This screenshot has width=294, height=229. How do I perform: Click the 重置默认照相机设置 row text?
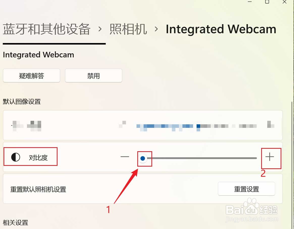click(38, 189)
